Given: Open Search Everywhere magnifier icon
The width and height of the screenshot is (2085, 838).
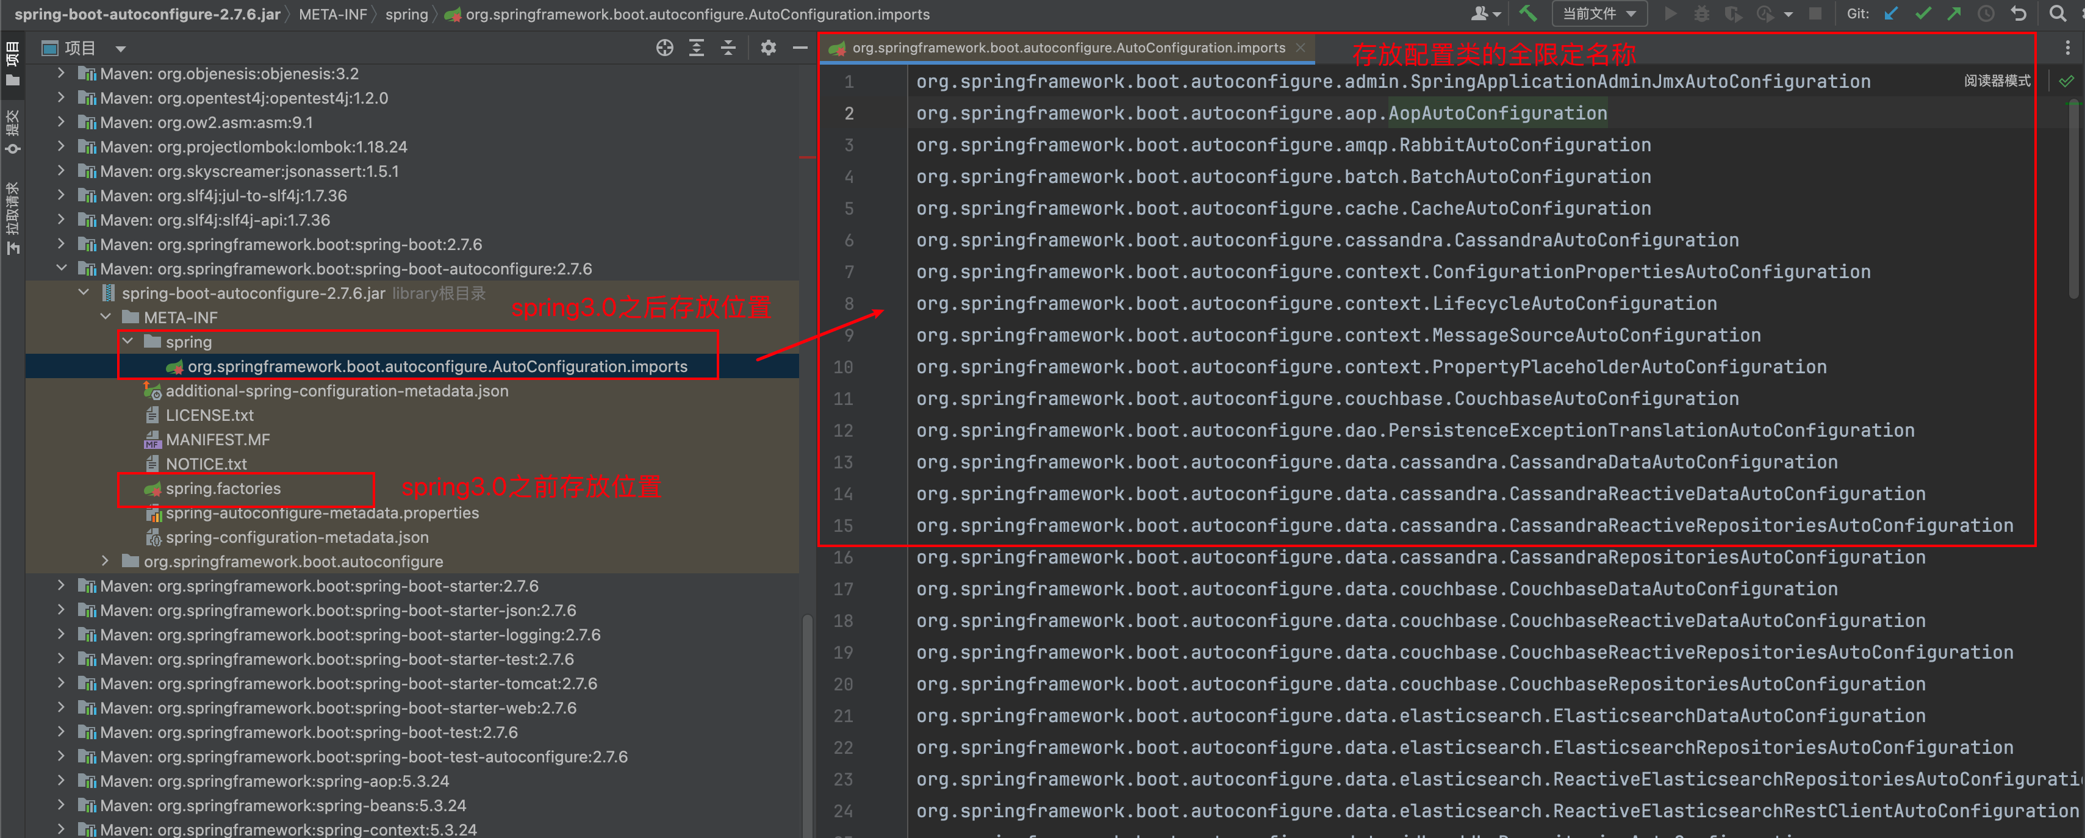Looking at the screenshot, I should pyautogui.click(x=2057, y=14).
